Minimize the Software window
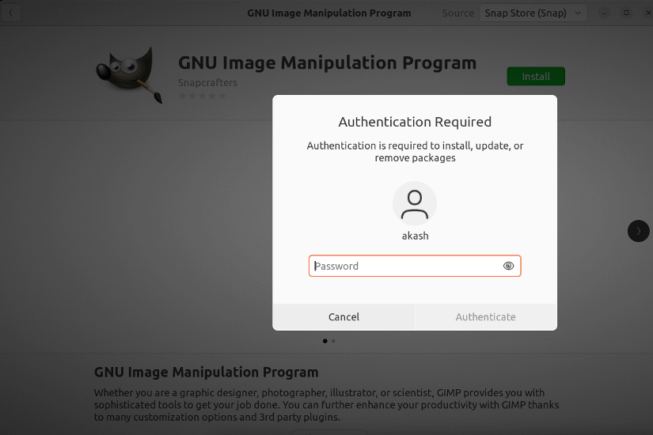 604,13
